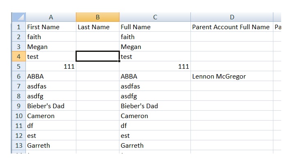
Task: Select highlighted column B header
Action: coord(98,17)
